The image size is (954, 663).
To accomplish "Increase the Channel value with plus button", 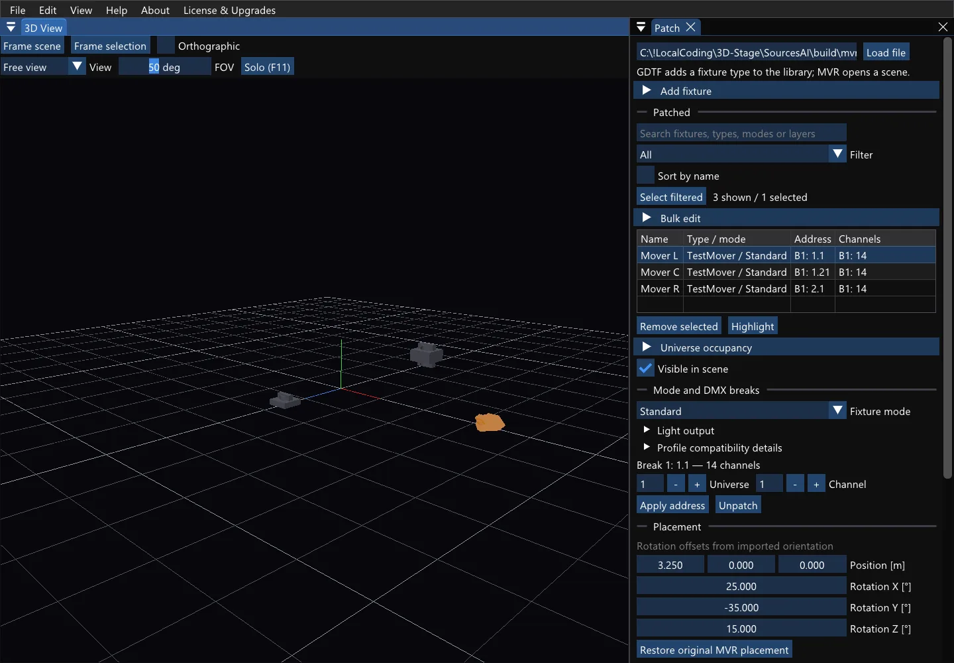I will click(x=816, y=484).
